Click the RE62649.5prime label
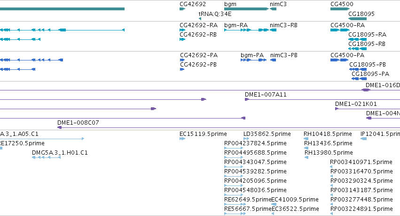The image size is (400, 216). pyautogui.click(x=248, y=200)
